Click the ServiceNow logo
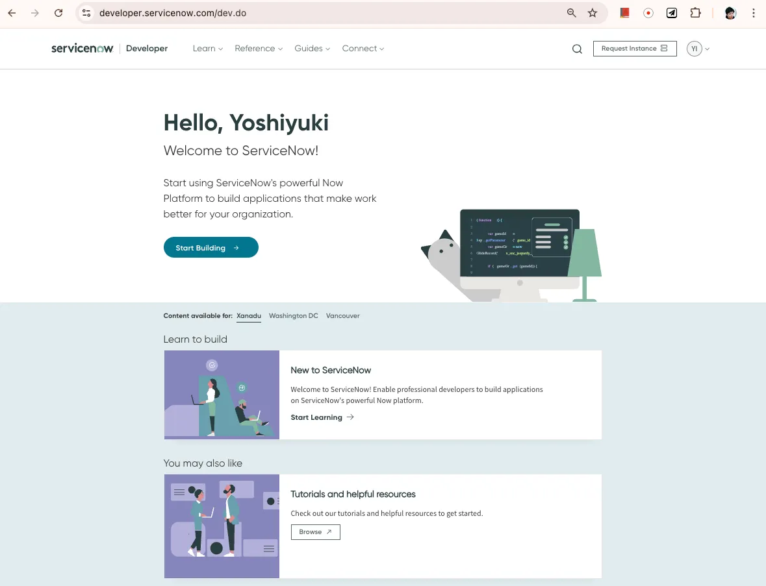 coord(82,48)
